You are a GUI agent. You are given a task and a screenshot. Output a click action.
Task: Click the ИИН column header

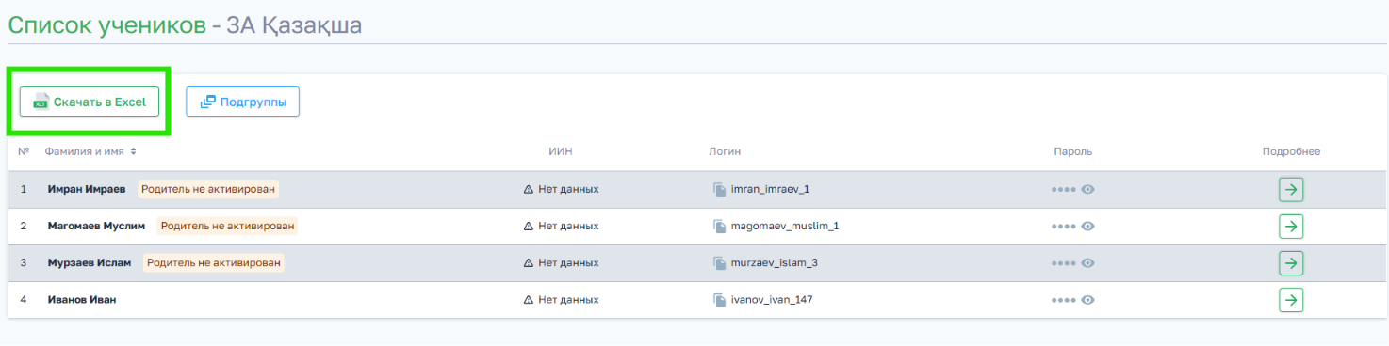561,151
